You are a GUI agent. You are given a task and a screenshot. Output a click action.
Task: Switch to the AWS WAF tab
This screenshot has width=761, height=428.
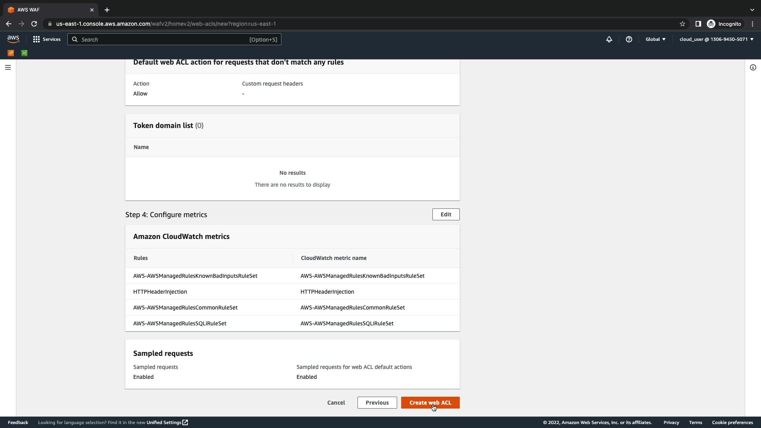[x=48, y=10]
